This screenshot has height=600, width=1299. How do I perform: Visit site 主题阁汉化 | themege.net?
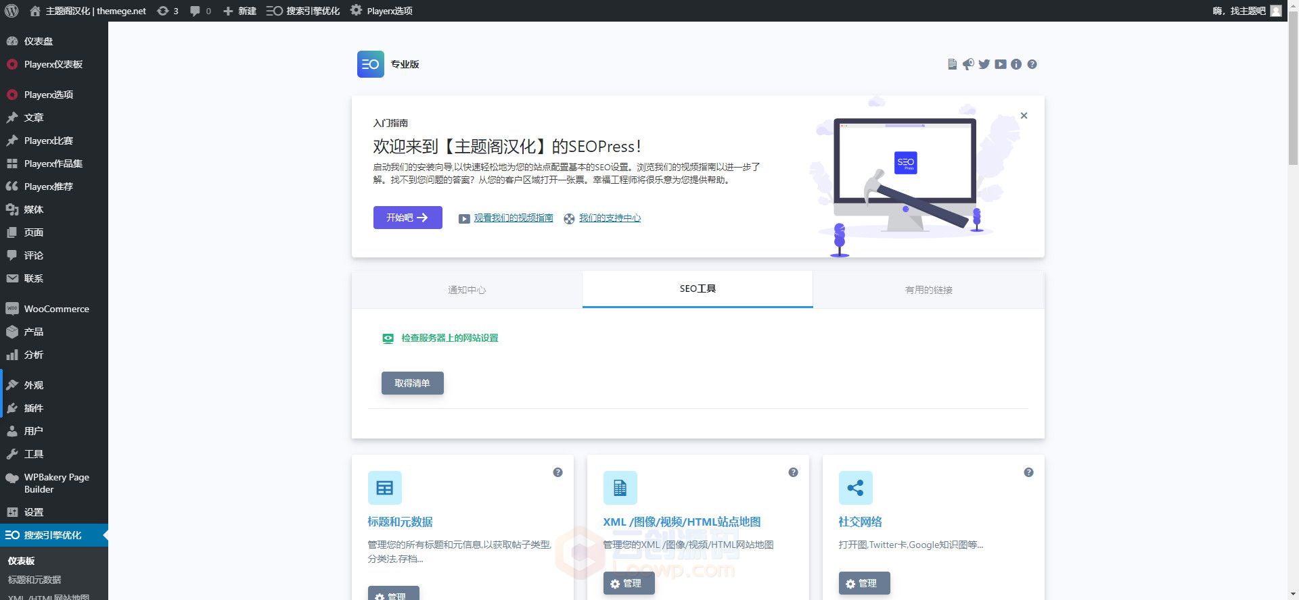pyautogui.click(x=88, y=11)
